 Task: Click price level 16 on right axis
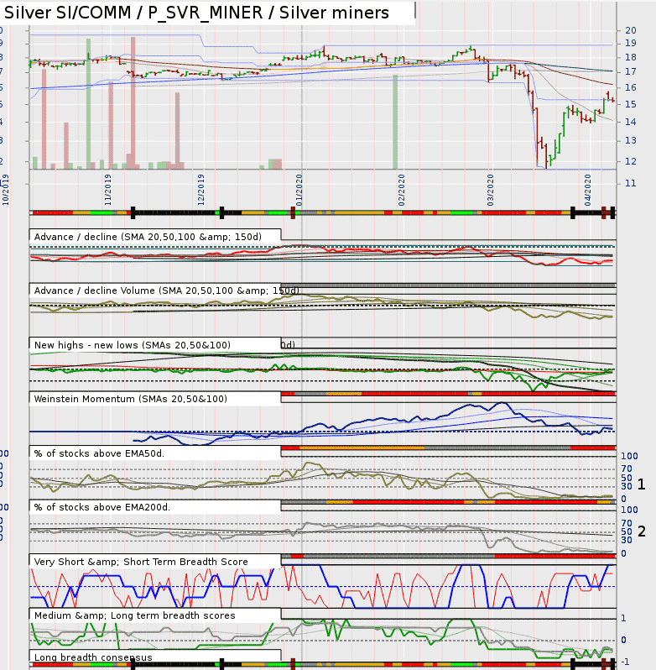point(630,87)
